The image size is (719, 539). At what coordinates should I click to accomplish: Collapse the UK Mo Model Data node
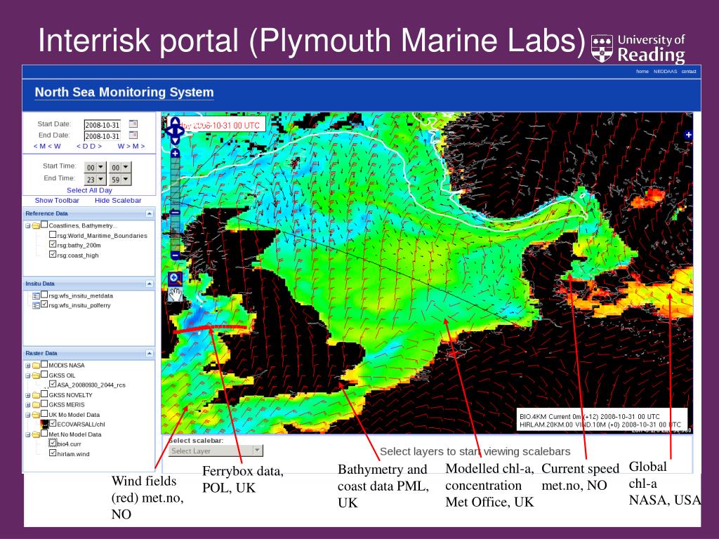[x=28, y=415]
